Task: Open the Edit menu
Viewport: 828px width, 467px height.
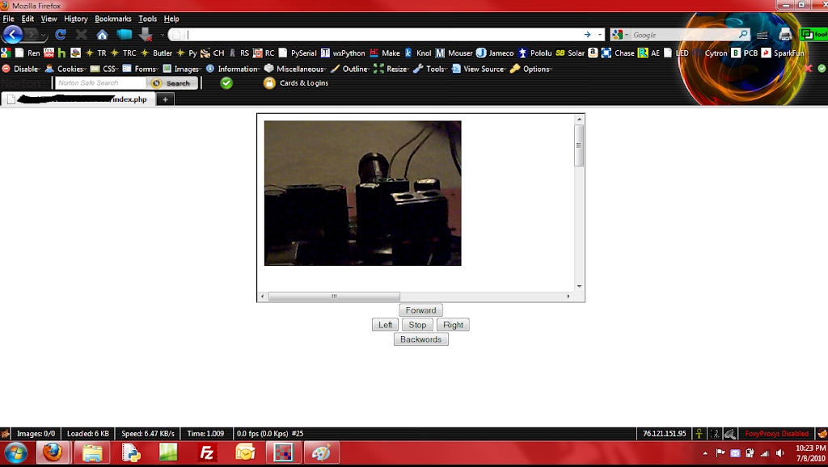Action: (x=27, y=19)
